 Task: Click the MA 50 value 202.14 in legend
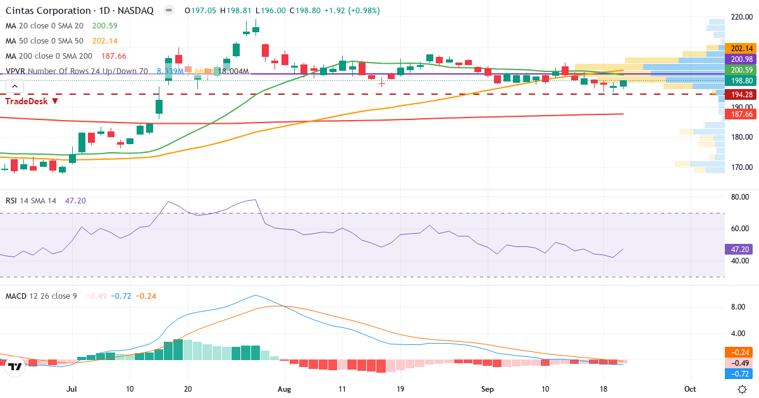[x=105, y=41]
